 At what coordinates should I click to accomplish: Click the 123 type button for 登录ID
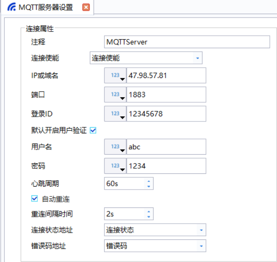(115, 114)
